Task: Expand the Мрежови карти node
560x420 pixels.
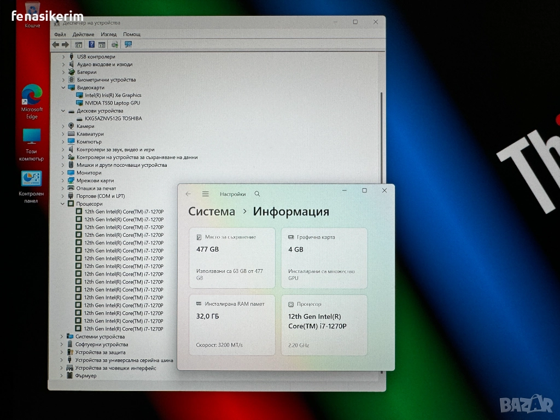Action: 63,180
